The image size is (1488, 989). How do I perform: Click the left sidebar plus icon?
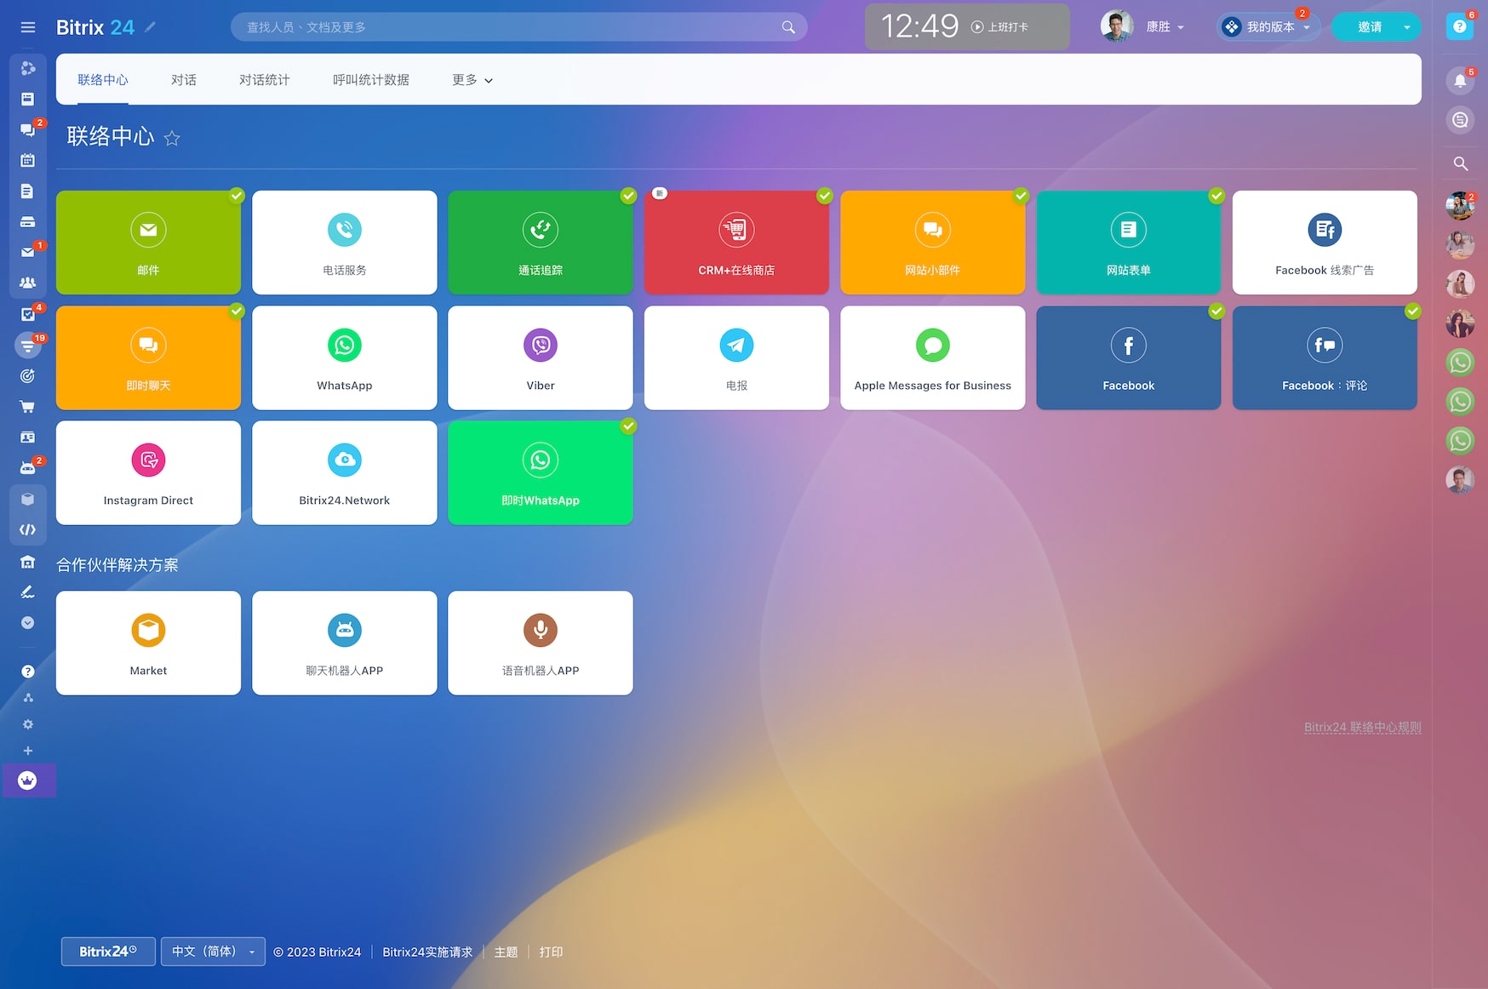(28, 751)
